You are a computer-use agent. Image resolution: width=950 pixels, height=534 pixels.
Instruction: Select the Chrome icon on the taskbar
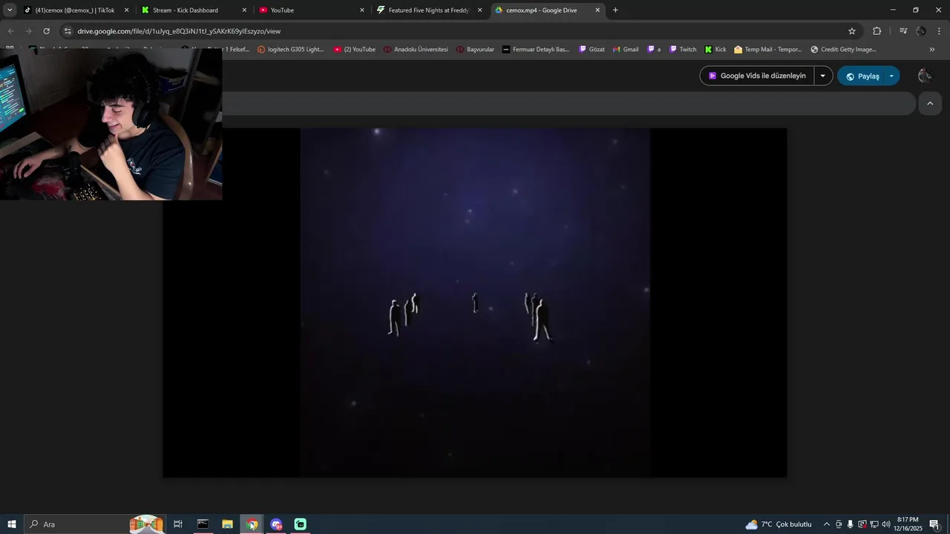pyautogui.click(x=252, y=524)
